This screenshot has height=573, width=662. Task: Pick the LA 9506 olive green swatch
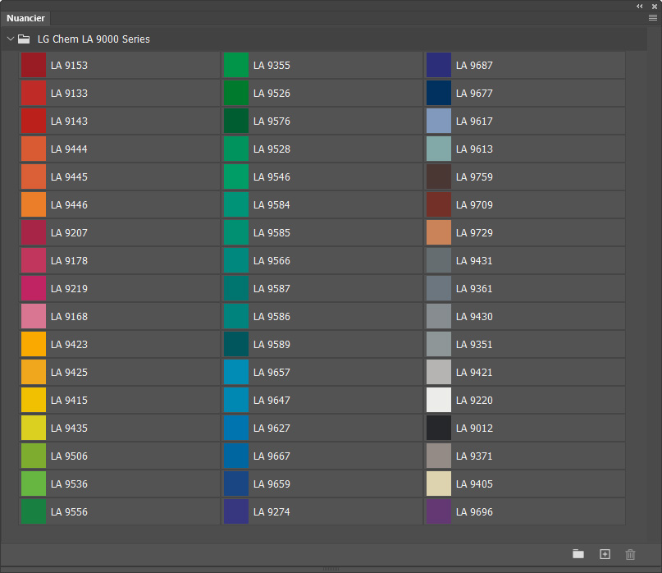click(34, 456)
